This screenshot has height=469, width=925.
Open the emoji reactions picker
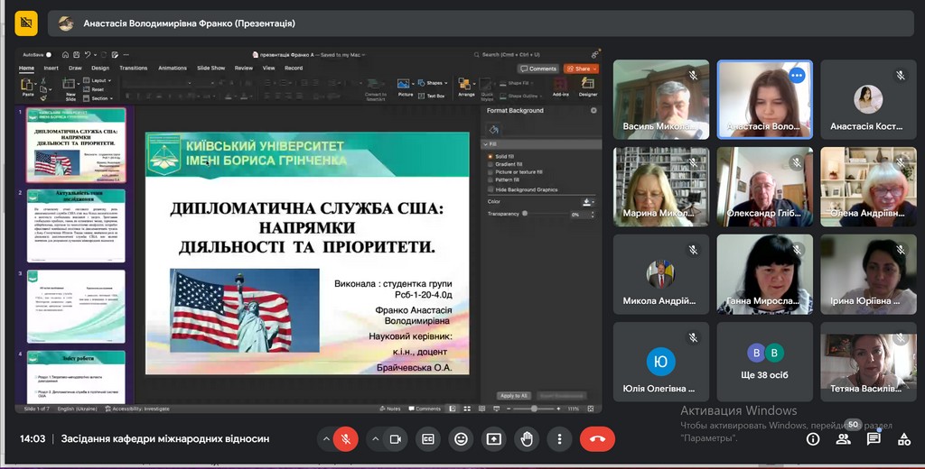(x=461, y=439)
